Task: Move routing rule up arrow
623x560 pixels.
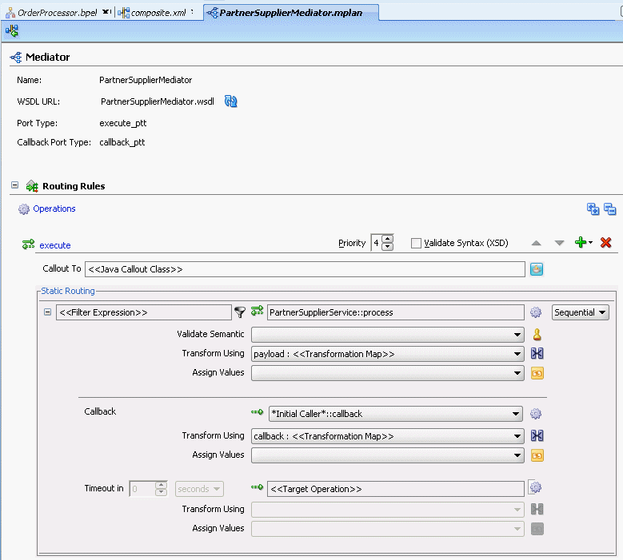Action: 537,243
